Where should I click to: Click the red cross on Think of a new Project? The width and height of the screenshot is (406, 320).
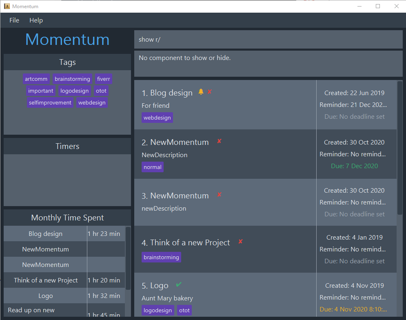click(x=241, y=241)
